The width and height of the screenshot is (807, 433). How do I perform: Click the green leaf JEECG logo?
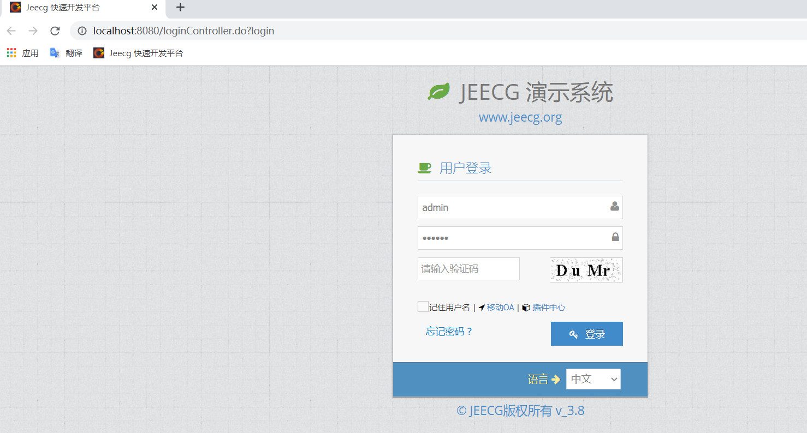pyautogui.click(x=438, y=92)
